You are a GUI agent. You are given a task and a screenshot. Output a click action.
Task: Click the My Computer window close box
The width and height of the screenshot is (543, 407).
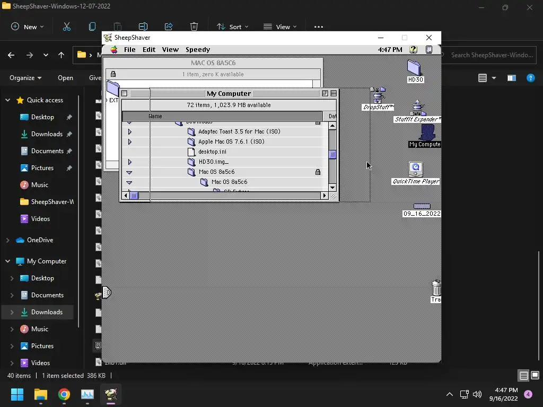click(124, 93)
